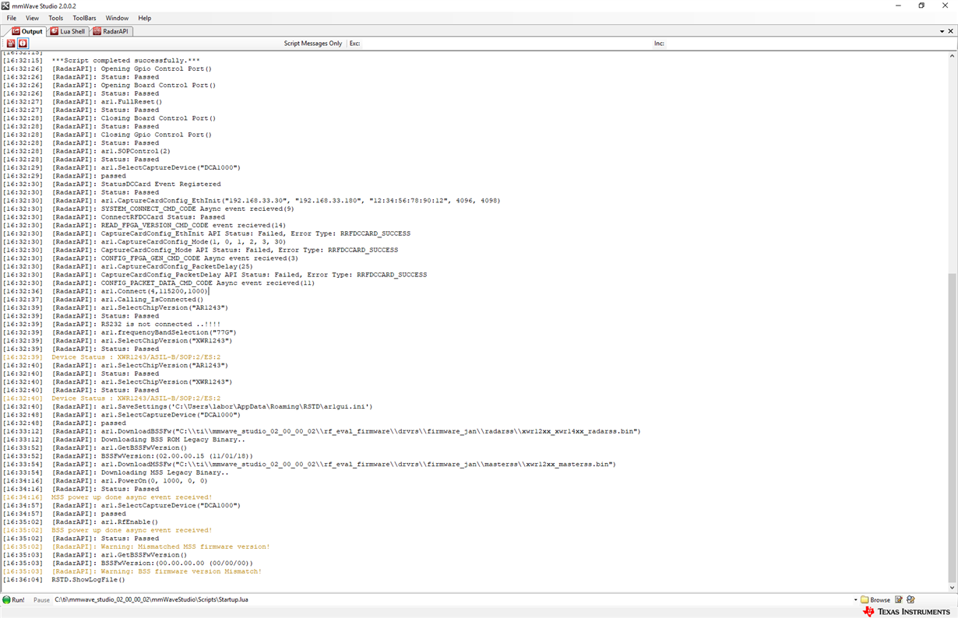
Task: Click the edit script icon next to Browse
Action: coord(899,600)
